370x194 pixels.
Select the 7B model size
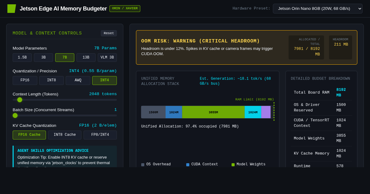coord(65,58)
